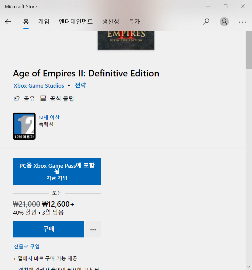Click the official club icon
This screenshot has width=252, height=270.
tap(43, 98)
